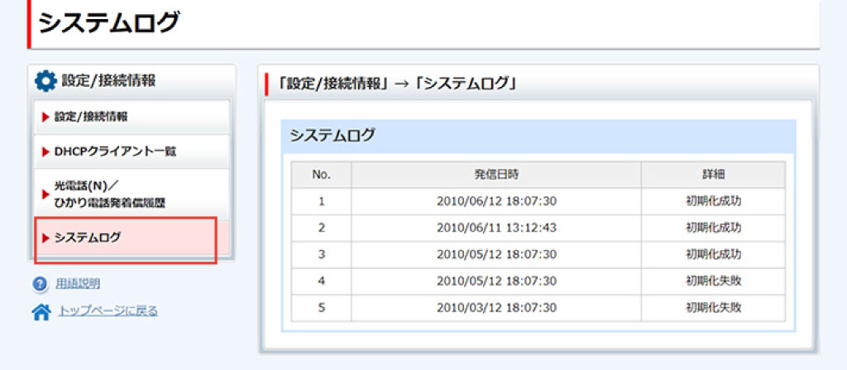The height and width of the screenshot is (370, 847).
Task: Click 初期化失敗 detail in row 5
Action: 713,307
